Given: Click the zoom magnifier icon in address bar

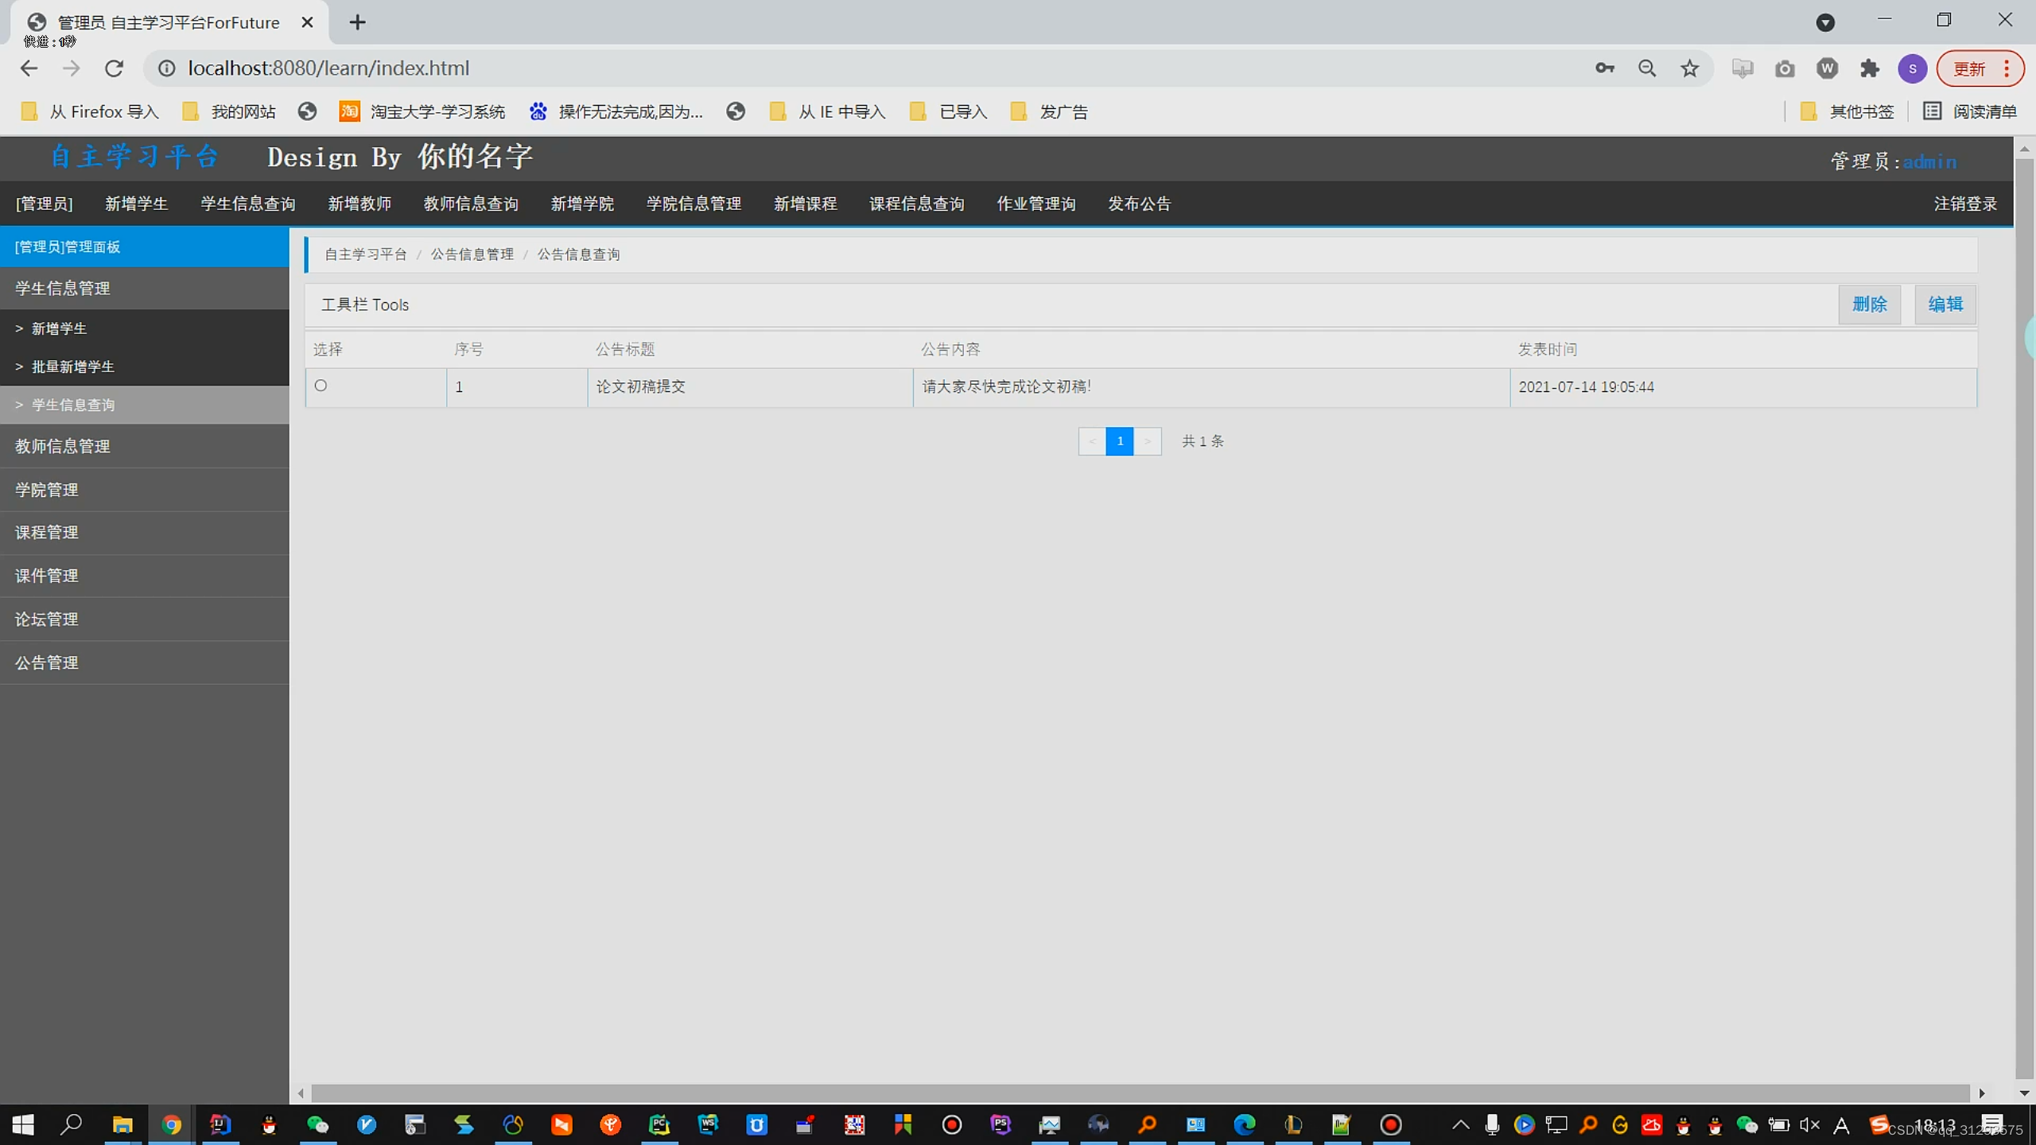Looking at the screenshot, I should tap(1647, 68).
